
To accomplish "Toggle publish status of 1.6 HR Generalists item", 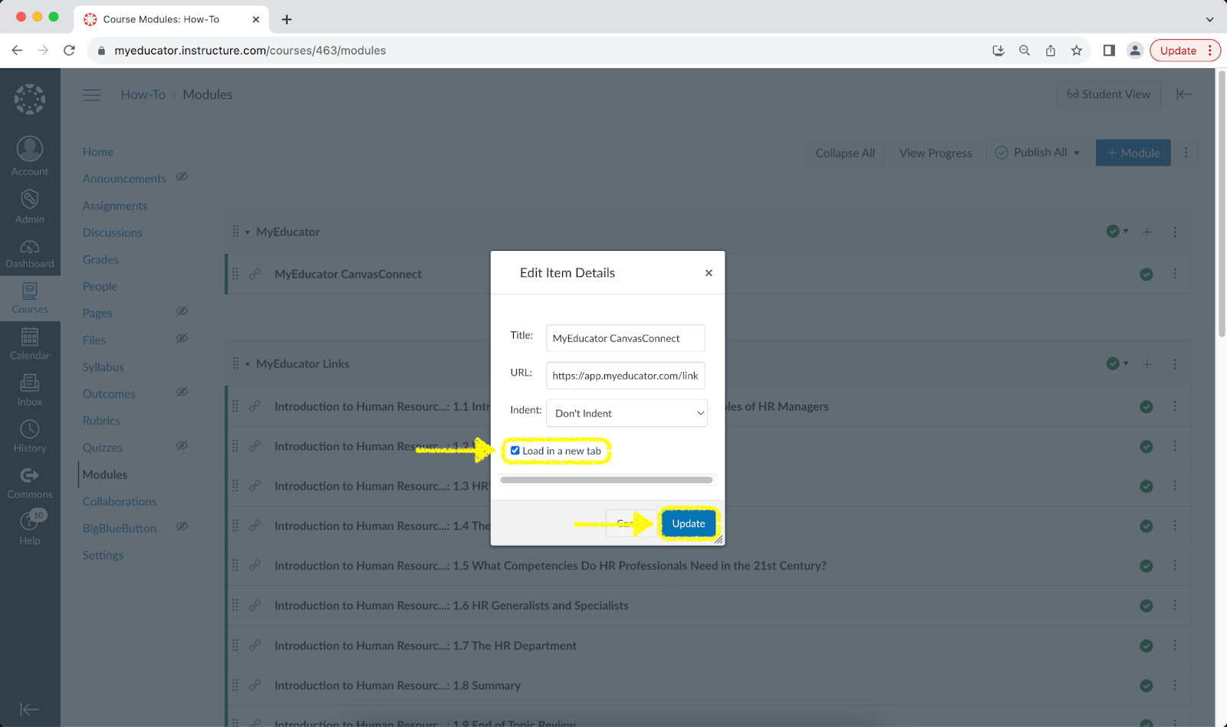I will [1146, 606].
